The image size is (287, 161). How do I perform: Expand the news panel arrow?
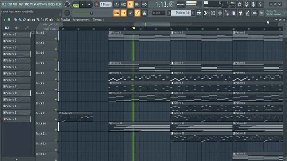[x=284, y=13]
